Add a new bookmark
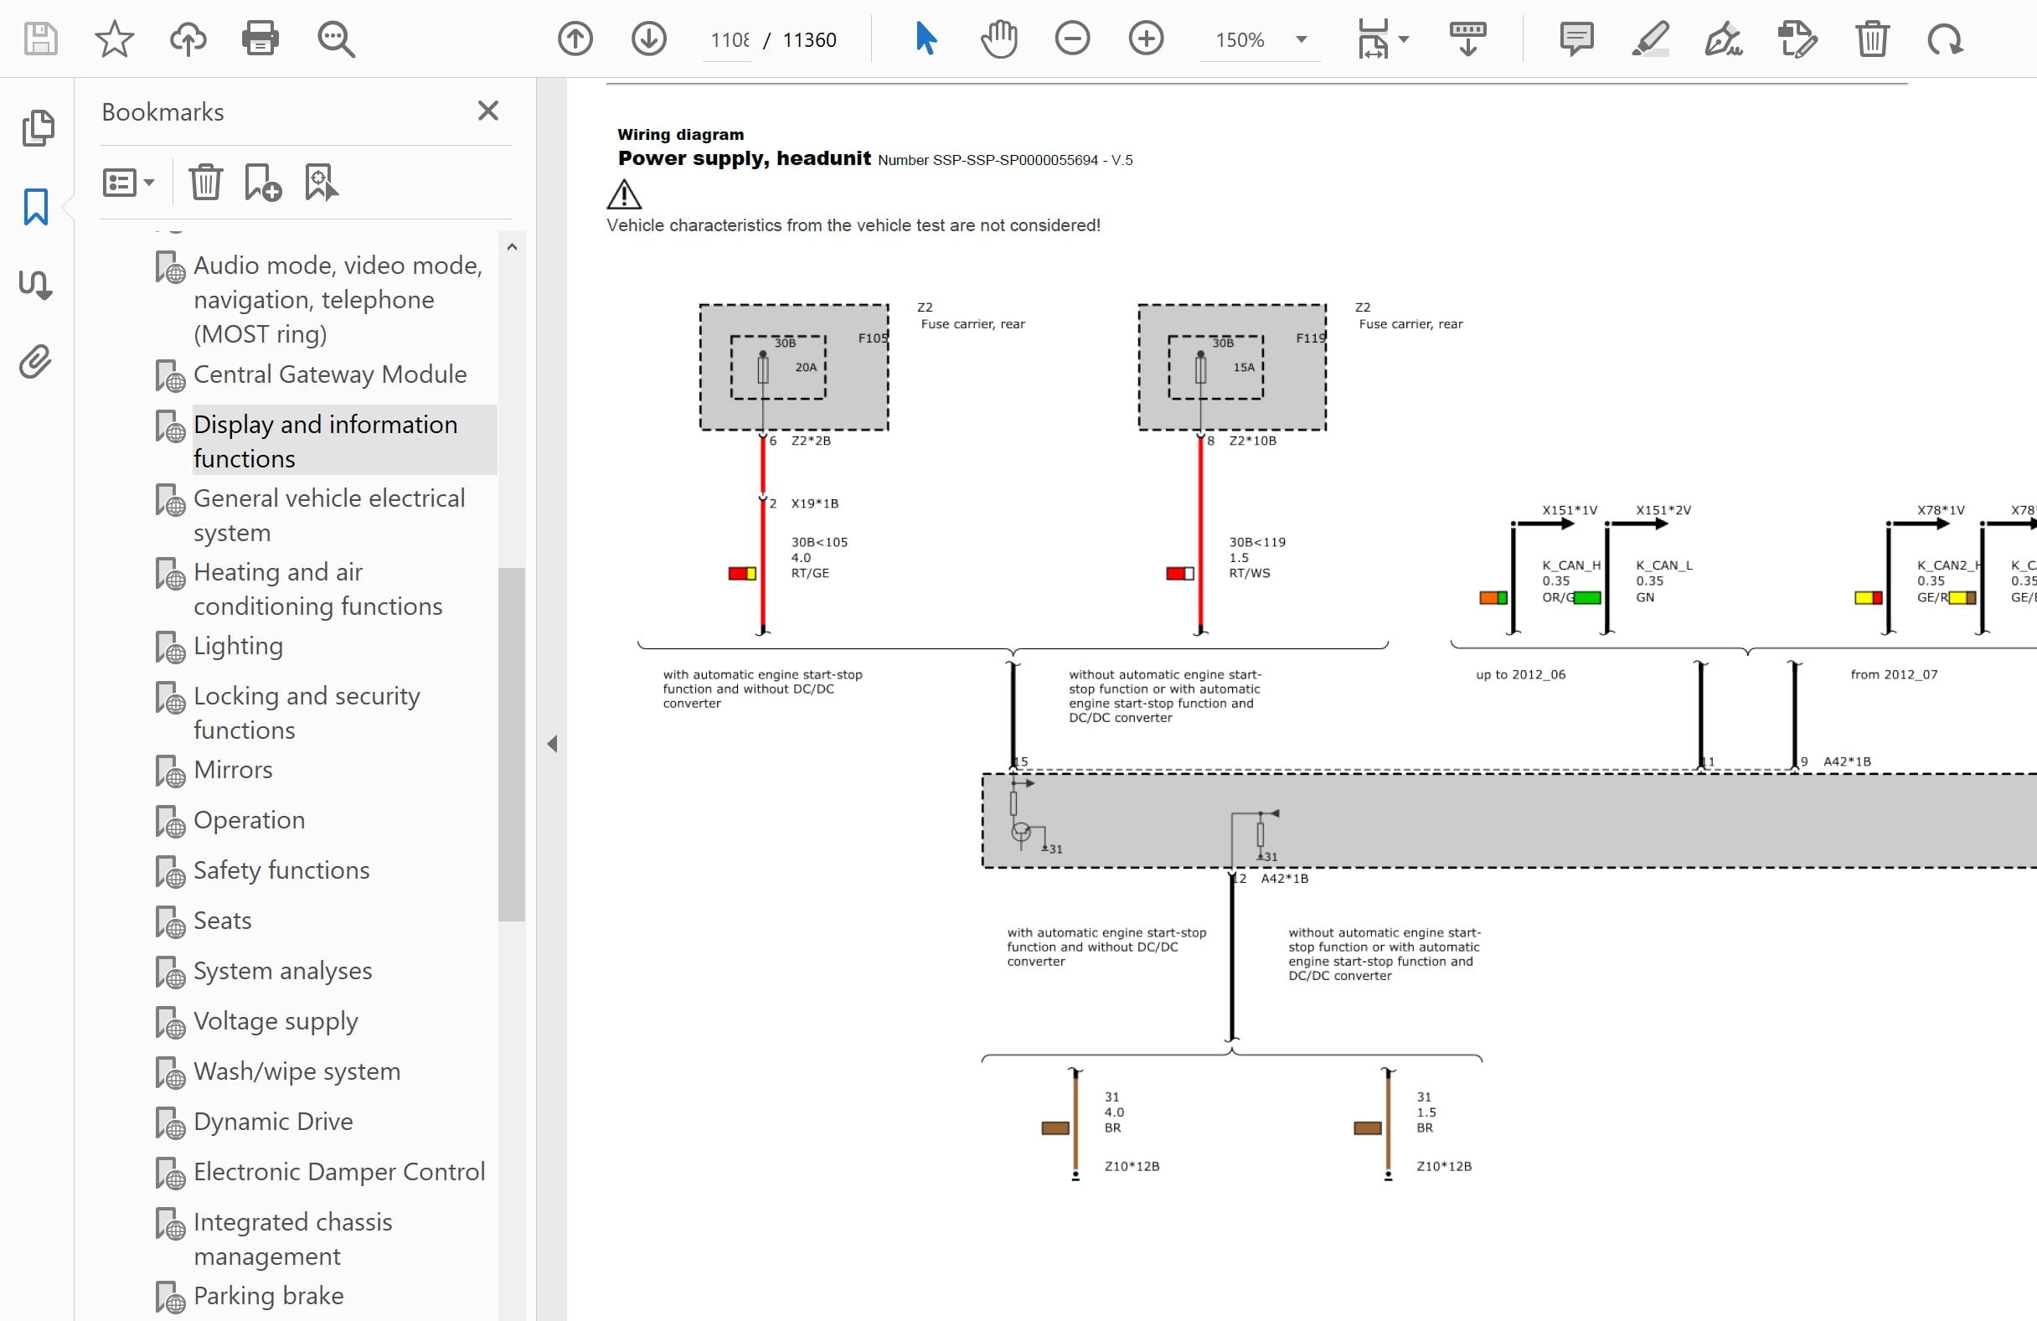Screen dimensions: 2037x1321 [x=263, y=183]
